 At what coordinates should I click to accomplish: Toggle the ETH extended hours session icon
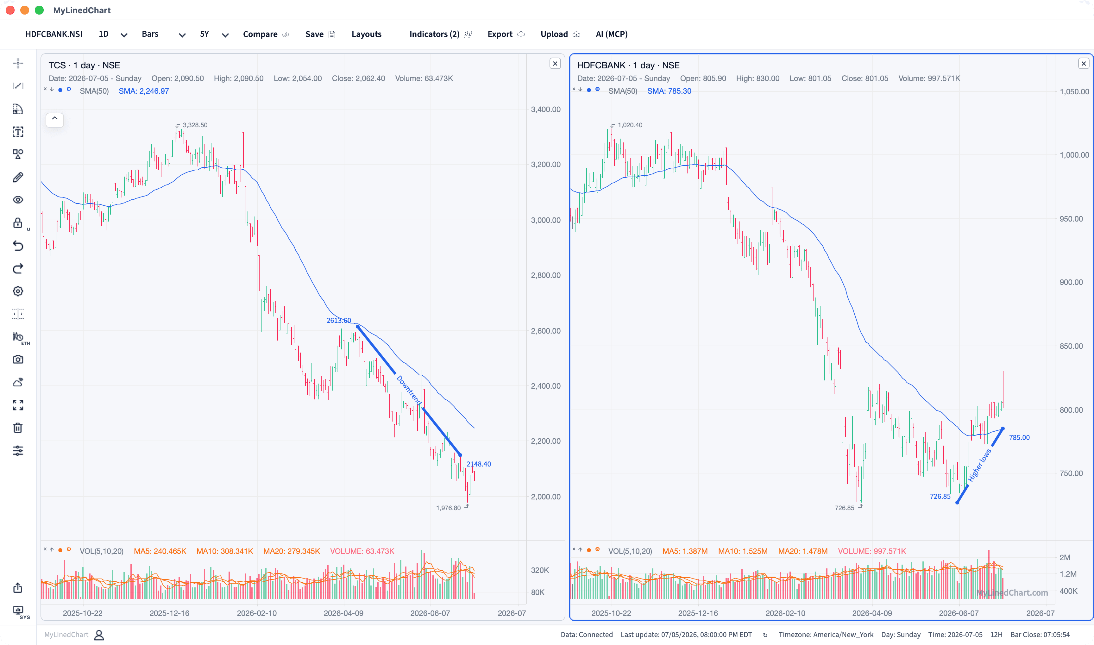pyautogui.click(x=19, y=337)
